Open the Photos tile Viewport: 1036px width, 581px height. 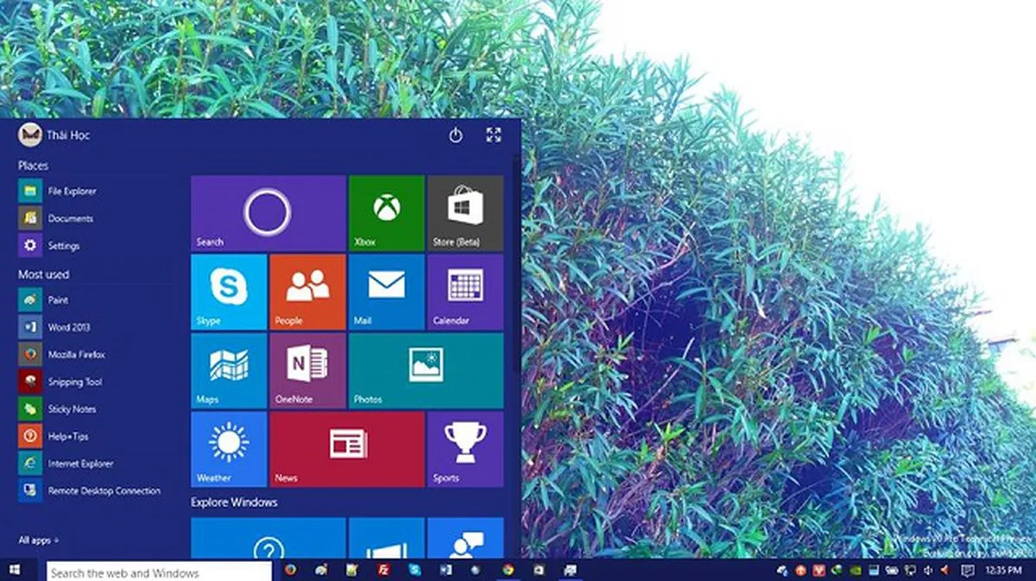[426, 370]
